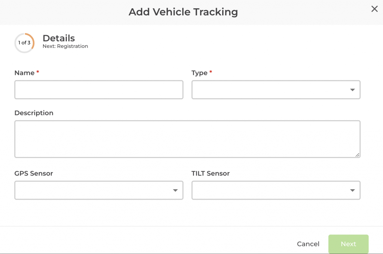Click the red asterisk beside Name
Screen dimensions: 383x254
[38, 72]
